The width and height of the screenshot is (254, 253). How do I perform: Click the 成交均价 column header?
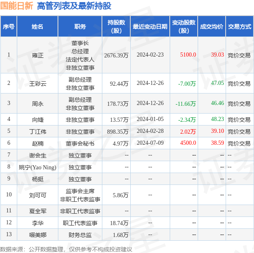[212, 27]
